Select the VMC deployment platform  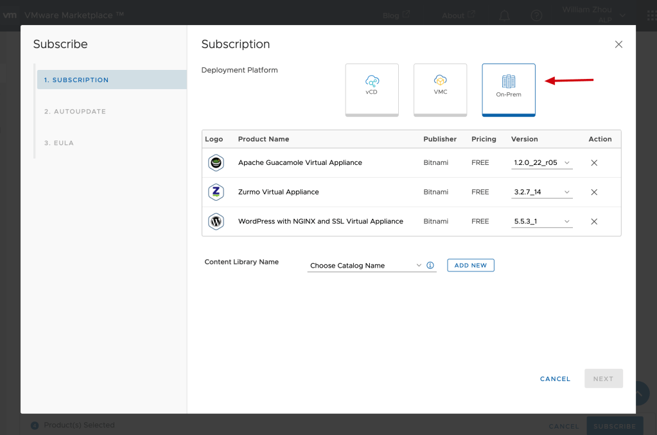click(x=440, y=89)
